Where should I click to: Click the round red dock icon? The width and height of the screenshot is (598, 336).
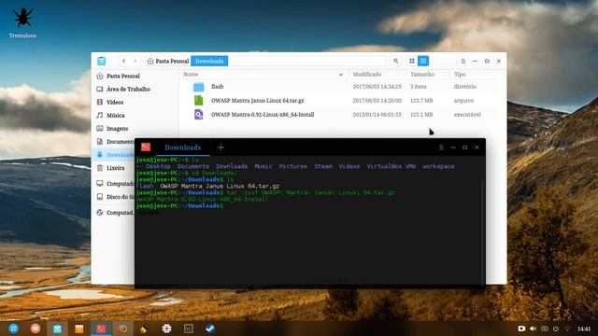pyautogui.click(x=36, y=329)
